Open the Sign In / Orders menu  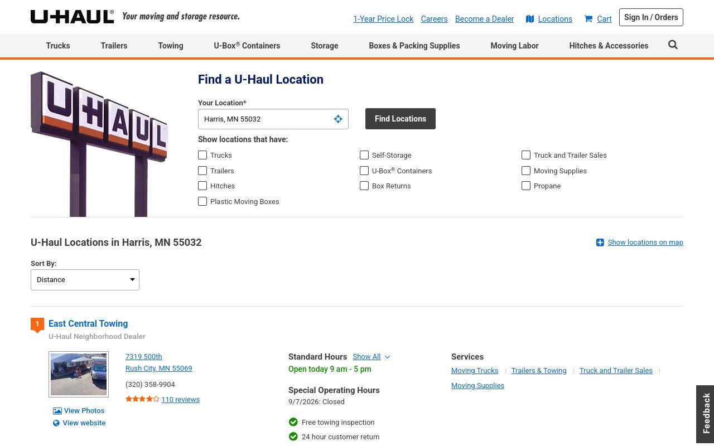(x=651, y=17)
